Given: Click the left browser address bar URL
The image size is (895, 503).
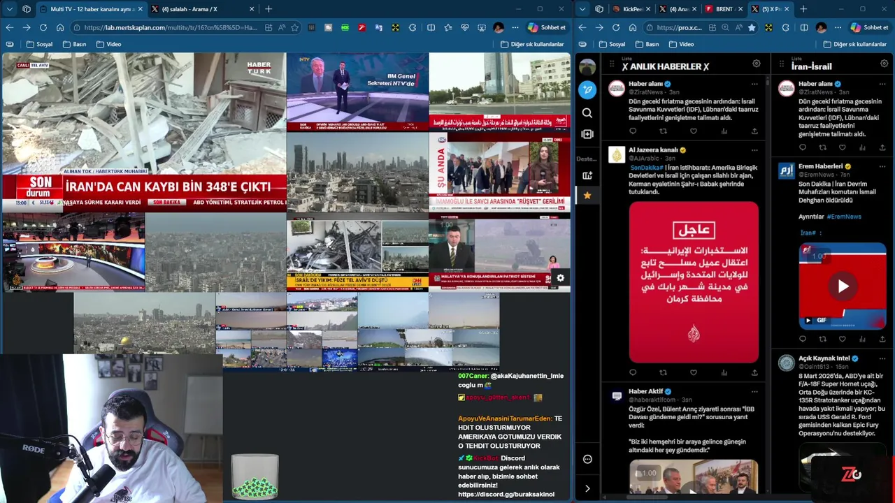Looking at the screenshot, I should (x=170, y=27).
